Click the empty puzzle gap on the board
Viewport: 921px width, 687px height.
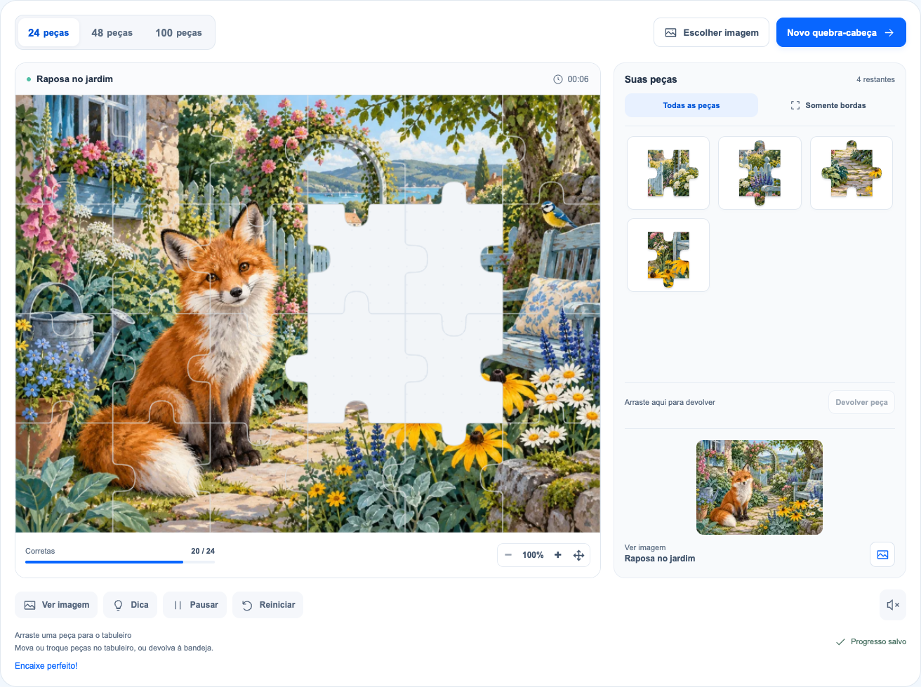click(x=405, y=314)
